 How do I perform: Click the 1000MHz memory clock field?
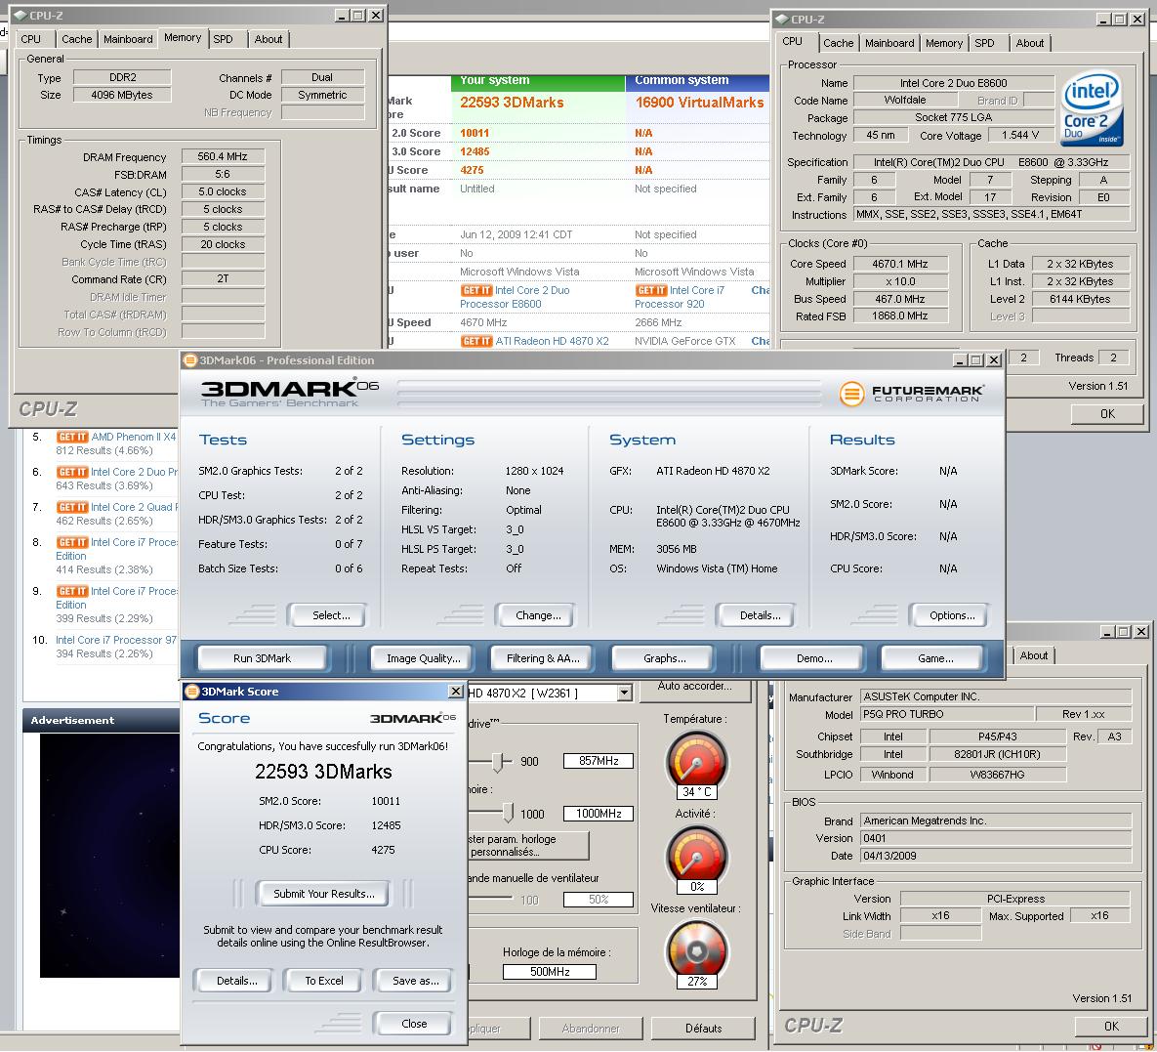599,813
